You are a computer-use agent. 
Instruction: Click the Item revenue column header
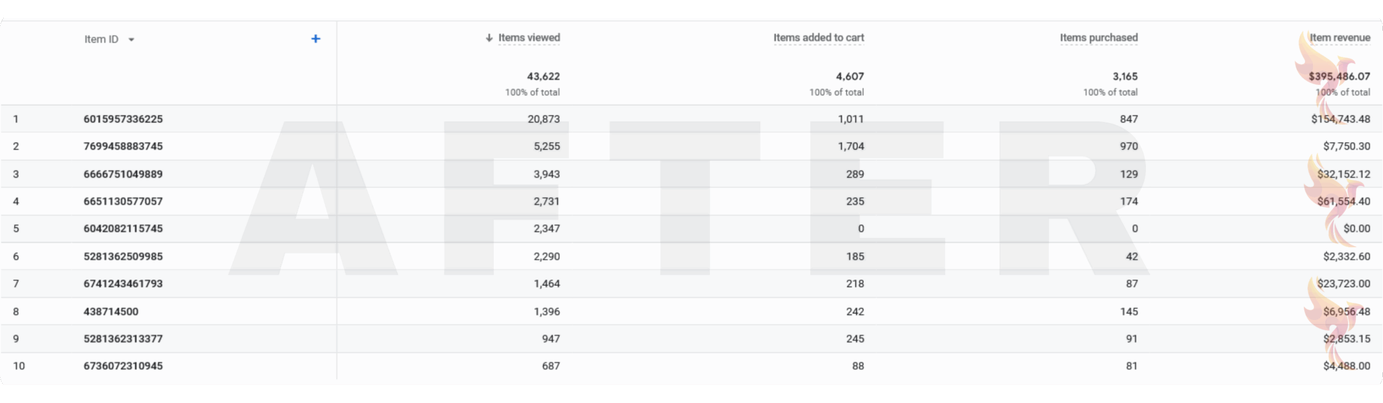pyautogui.click(x=1339, y=38)
